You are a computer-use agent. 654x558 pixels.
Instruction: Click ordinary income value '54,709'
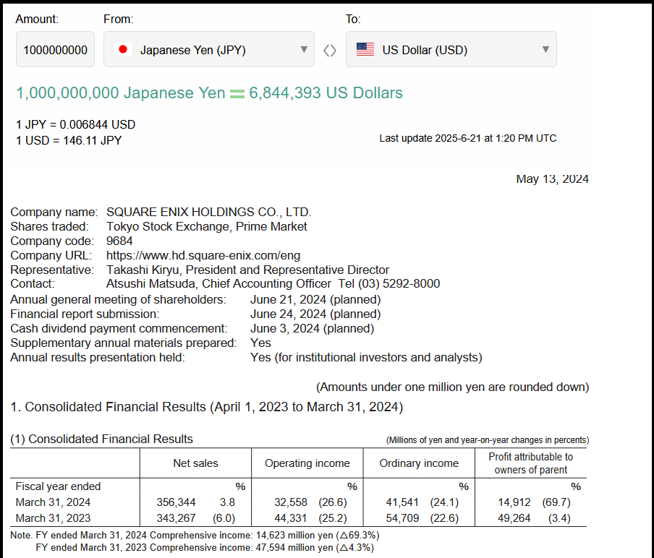pos(402,518)
